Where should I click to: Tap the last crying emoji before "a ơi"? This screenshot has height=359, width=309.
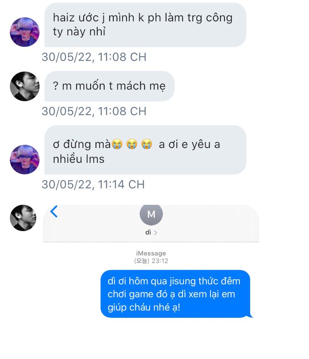[147, 144]
